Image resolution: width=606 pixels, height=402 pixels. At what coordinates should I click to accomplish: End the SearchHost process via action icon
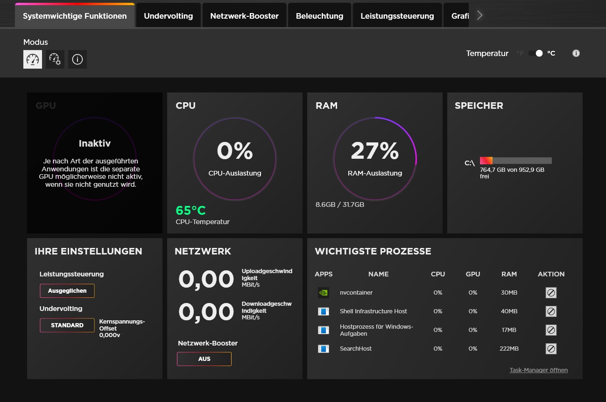point(551,349)
